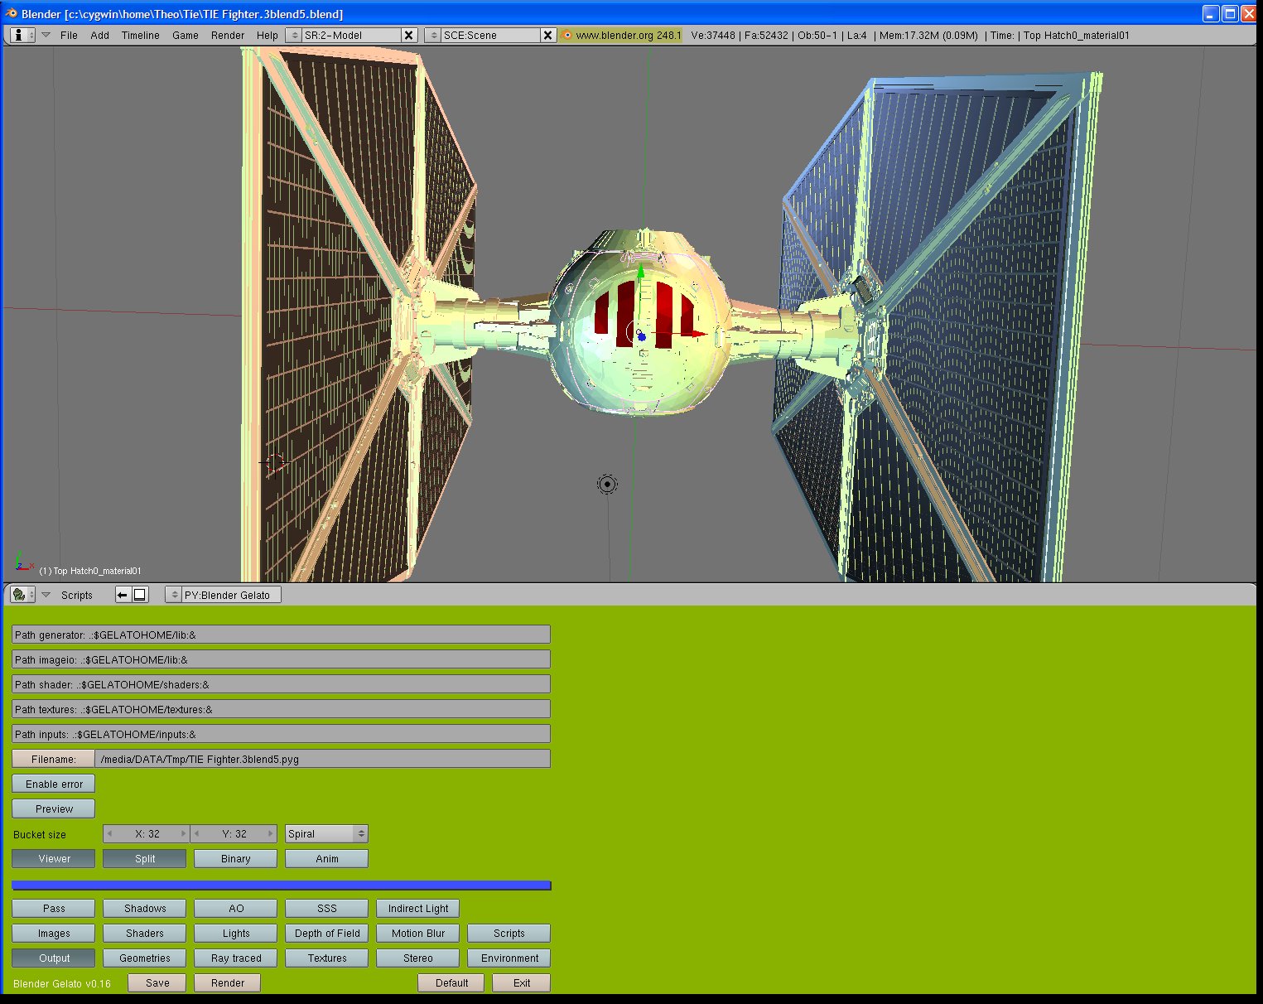
Task: Collapse the top header menus with the triangle
Action: coord(46,35)
